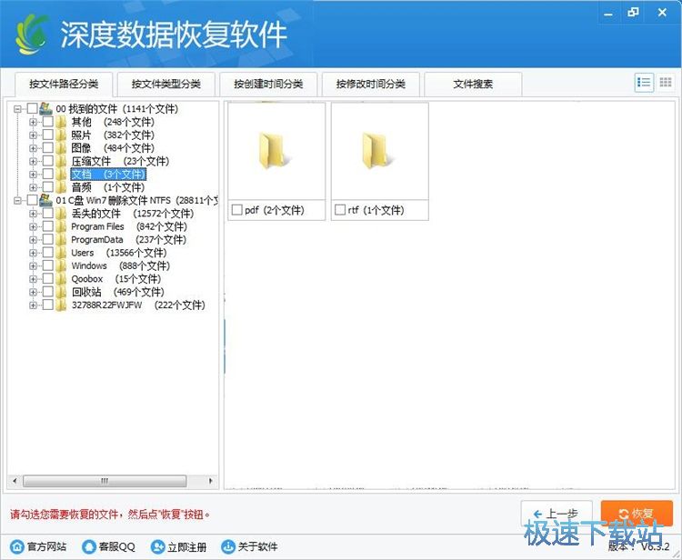Click the tree horizontal scrollbar thumb
Viewport: 682px width, 560px height.
click(x=105, y=481)
